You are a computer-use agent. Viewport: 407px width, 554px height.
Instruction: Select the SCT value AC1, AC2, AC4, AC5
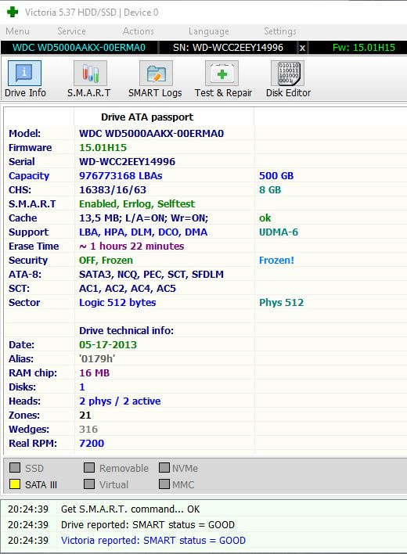pos(127,289)
